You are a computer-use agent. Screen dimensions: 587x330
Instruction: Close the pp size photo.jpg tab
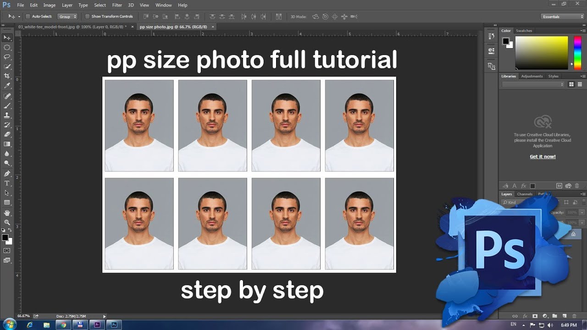pos(212,27)
